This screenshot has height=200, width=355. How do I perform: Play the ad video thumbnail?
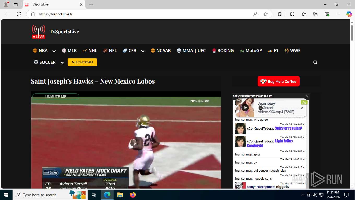(245, 108)
